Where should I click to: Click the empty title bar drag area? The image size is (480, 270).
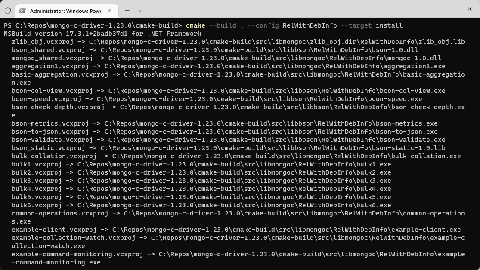click(280, 9)
